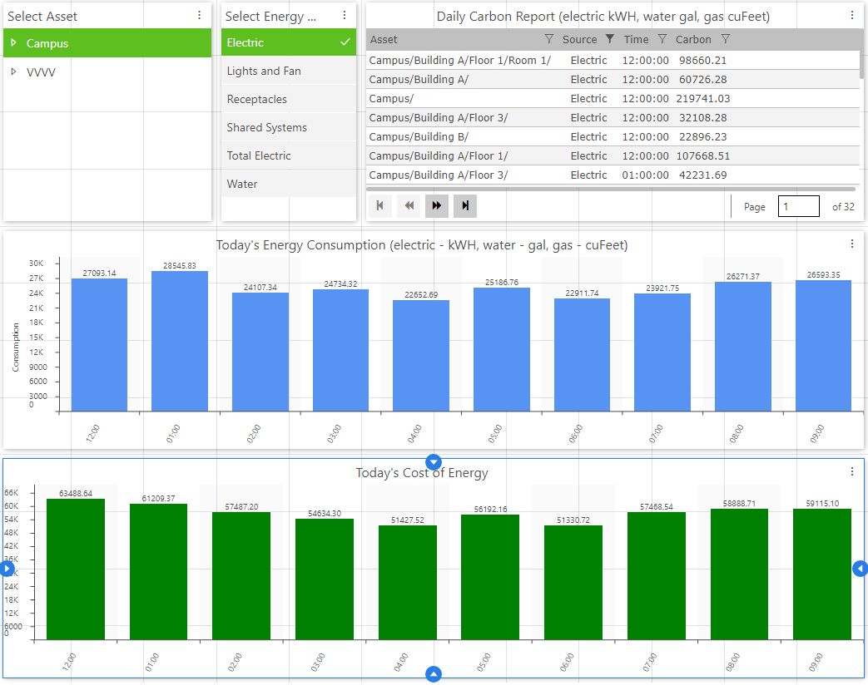868x685 pixels.
Task: Click the right blue handle of Cost chart
Action: (x=861, y=569)
